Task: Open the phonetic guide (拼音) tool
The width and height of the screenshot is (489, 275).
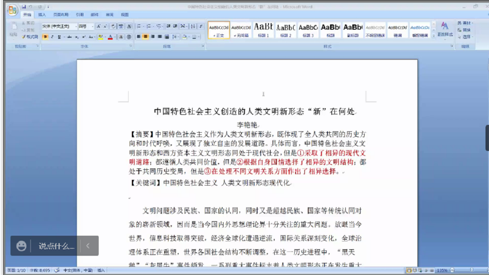Action: point(121,27)
